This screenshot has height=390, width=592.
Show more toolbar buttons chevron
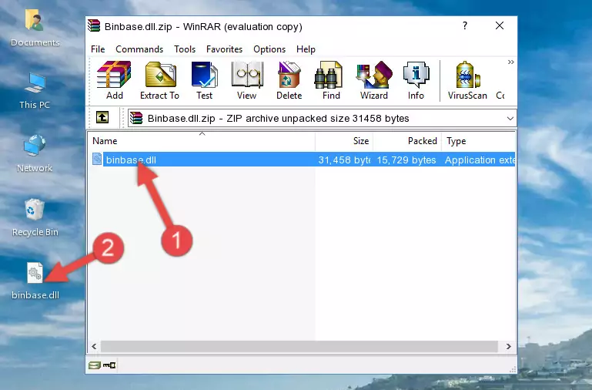click(511, 62)
